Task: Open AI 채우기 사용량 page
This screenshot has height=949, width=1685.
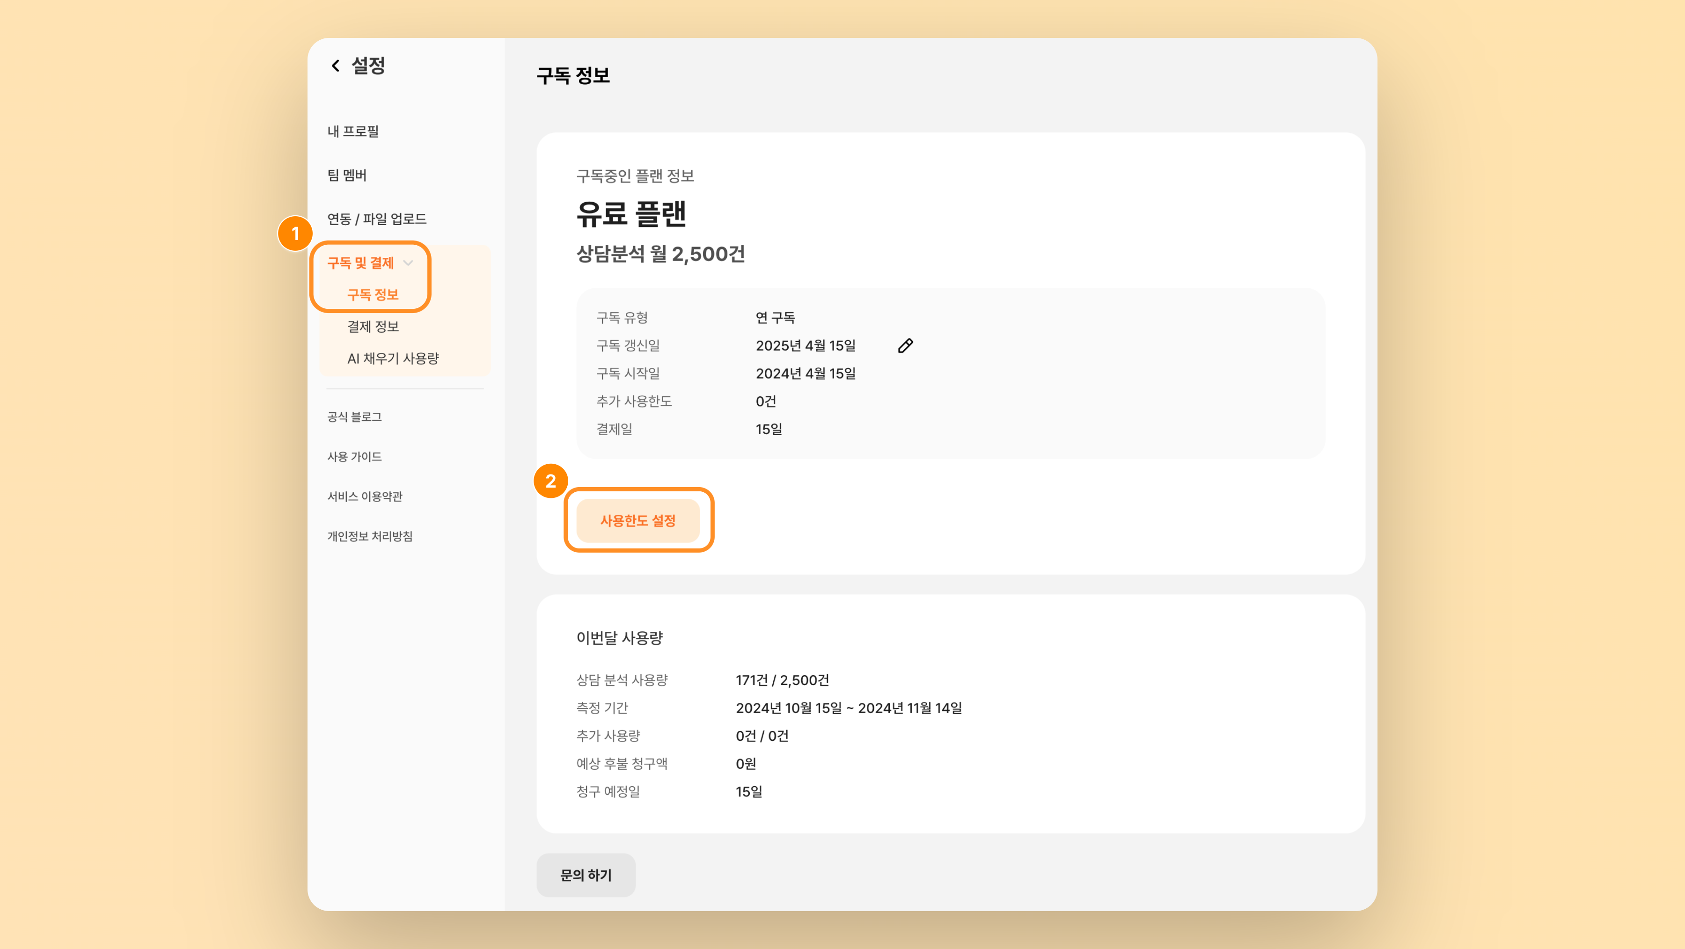Action: click(393, 358)
